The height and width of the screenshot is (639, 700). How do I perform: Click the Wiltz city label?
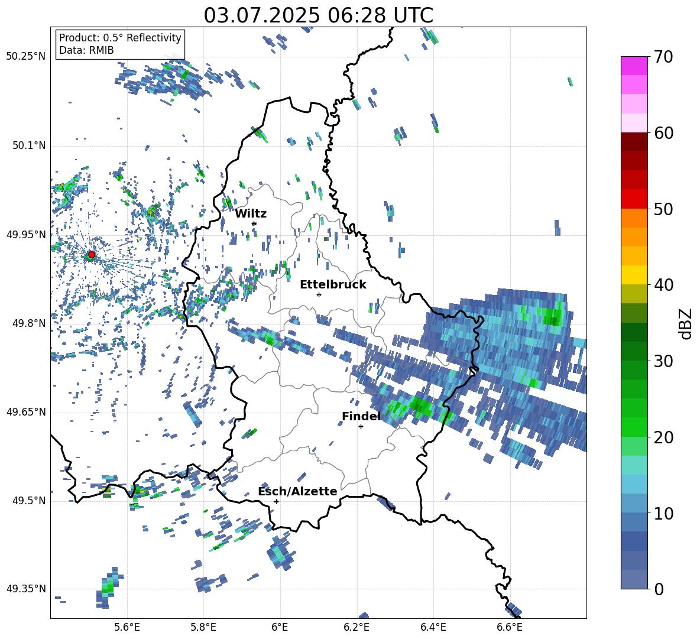click(251, 214)
